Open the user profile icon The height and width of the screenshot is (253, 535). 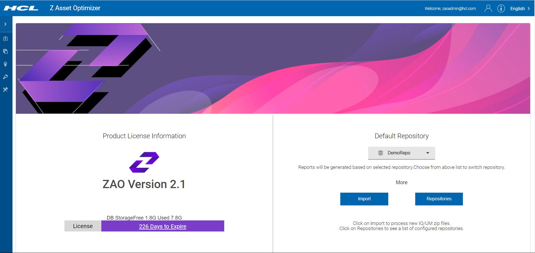(488, 8)
